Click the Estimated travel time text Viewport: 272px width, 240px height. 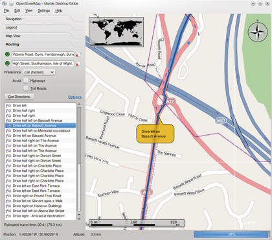(33, 225)
